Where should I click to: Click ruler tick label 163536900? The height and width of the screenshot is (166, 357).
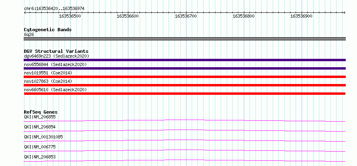[x=302, y=16]
